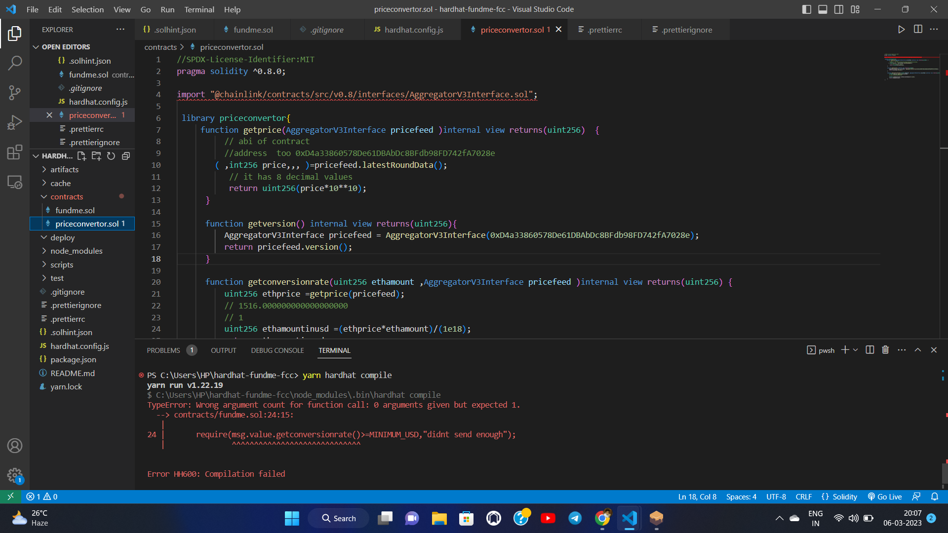Open the Source Control view
Screen dimensions: 948x533
[x=15, y=92]
